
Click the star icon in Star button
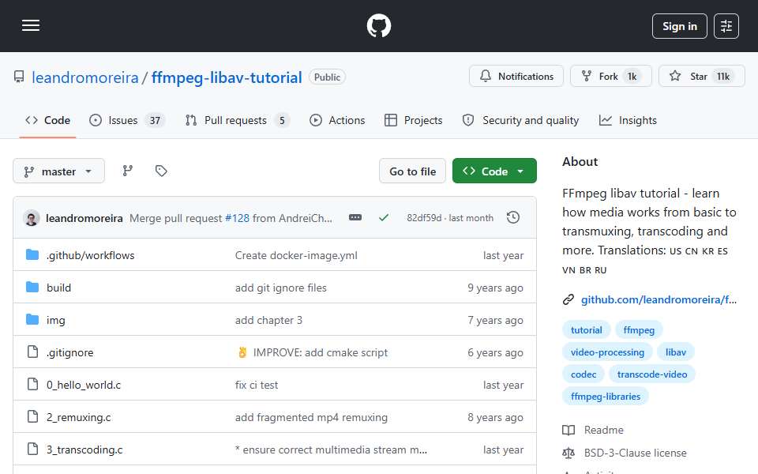(675, 76)
